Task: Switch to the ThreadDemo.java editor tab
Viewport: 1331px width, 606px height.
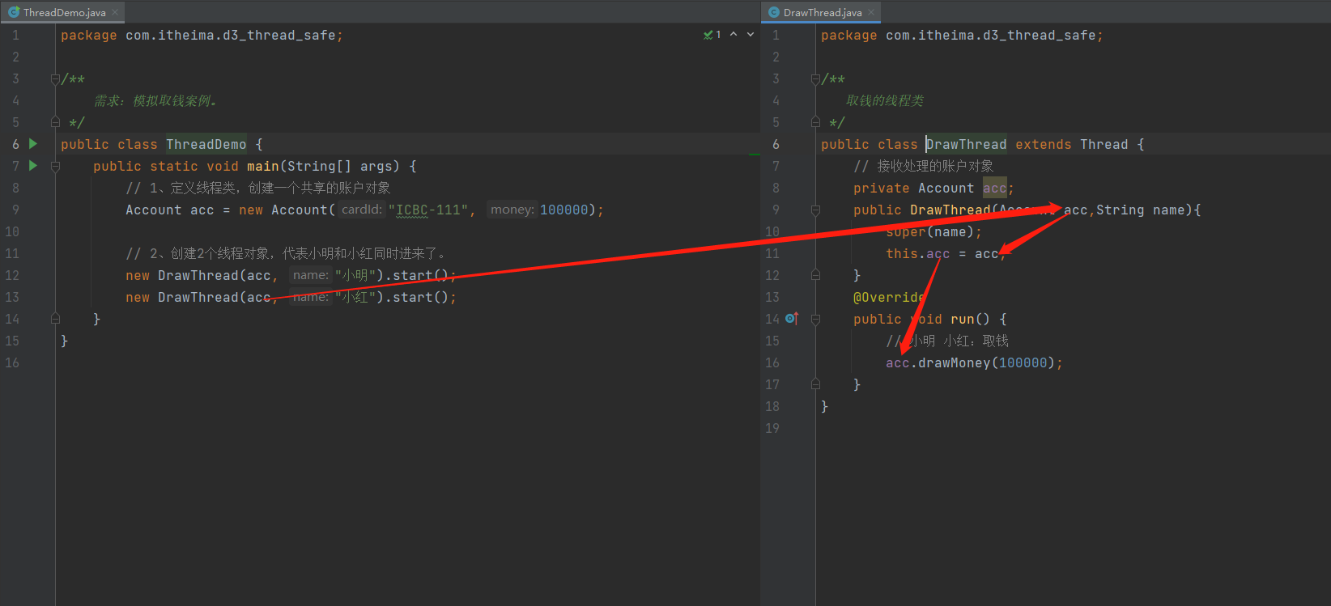Action: point(63,12)
